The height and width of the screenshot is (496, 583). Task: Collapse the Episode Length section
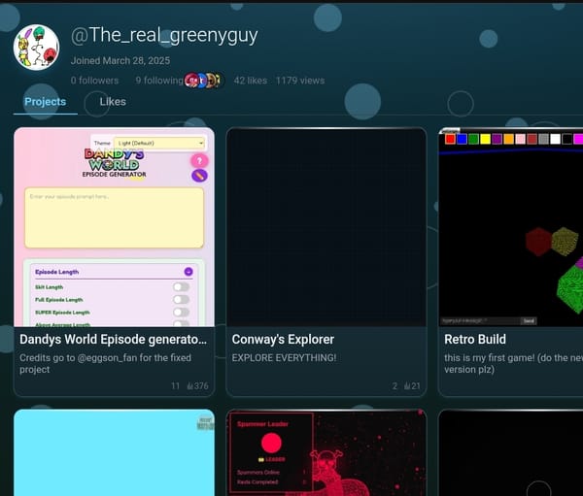coord(189,272)
